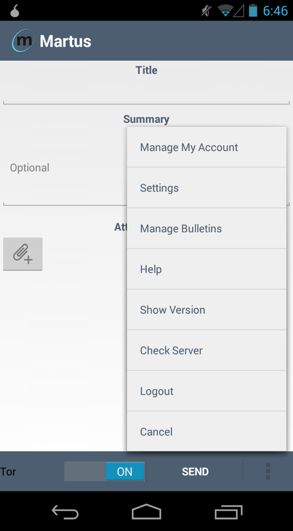Screen dimensions: 293x531
Task: Select Manage My Account from menu
Action: 207,147
